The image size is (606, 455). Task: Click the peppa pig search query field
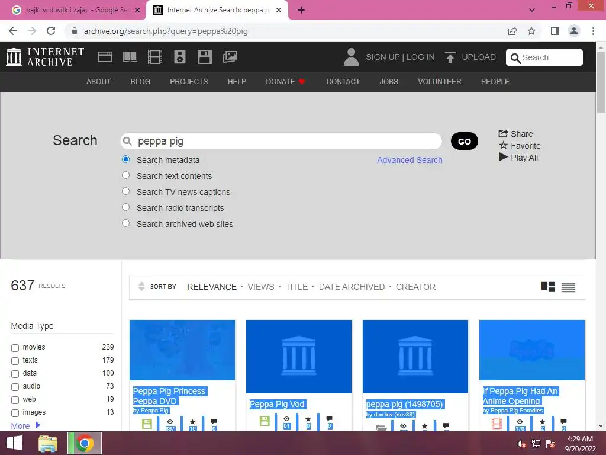281,141
